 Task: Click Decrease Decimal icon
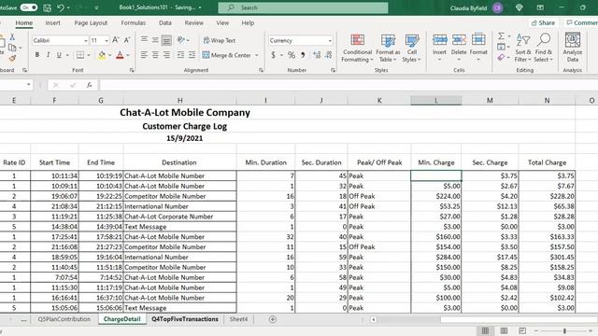click(x=329, y=55)
